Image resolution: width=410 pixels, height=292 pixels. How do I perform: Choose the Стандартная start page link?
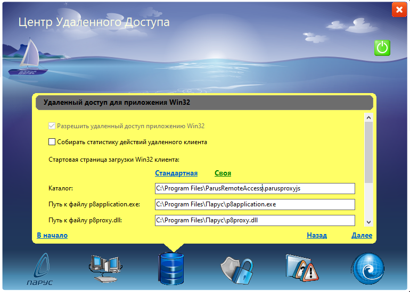pos(176,173)
